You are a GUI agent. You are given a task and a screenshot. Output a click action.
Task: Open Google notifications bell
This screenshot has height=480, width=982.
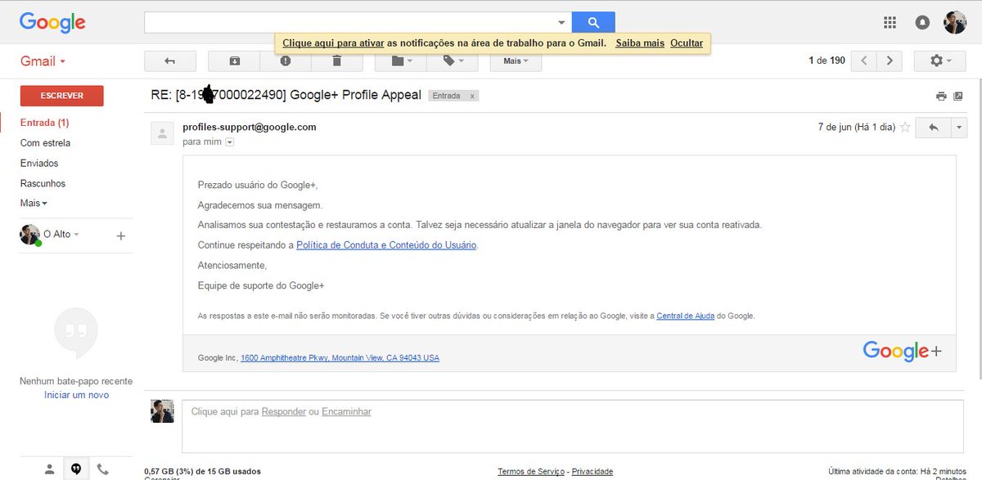[922, 23]
